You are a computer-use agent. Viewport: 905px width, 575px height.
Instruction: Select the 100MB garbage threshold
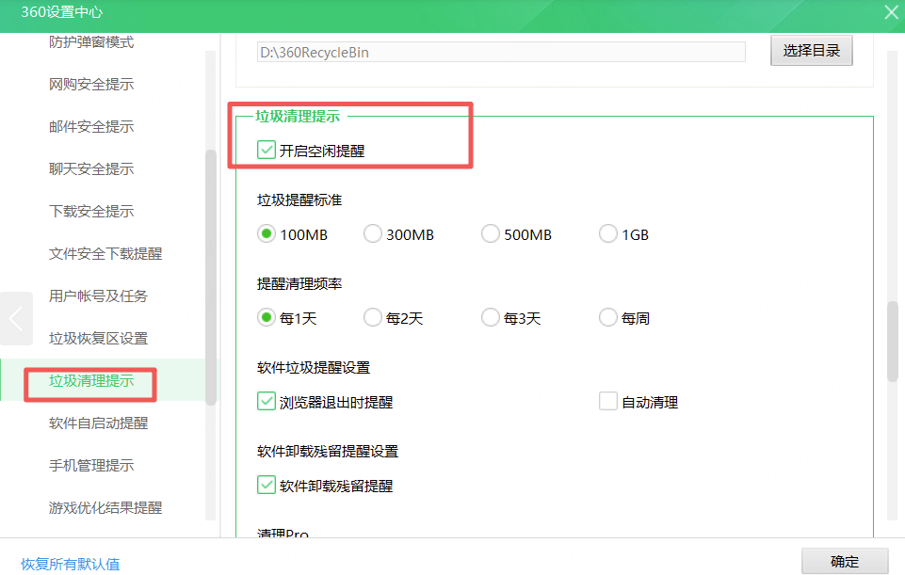click(267, 234)
